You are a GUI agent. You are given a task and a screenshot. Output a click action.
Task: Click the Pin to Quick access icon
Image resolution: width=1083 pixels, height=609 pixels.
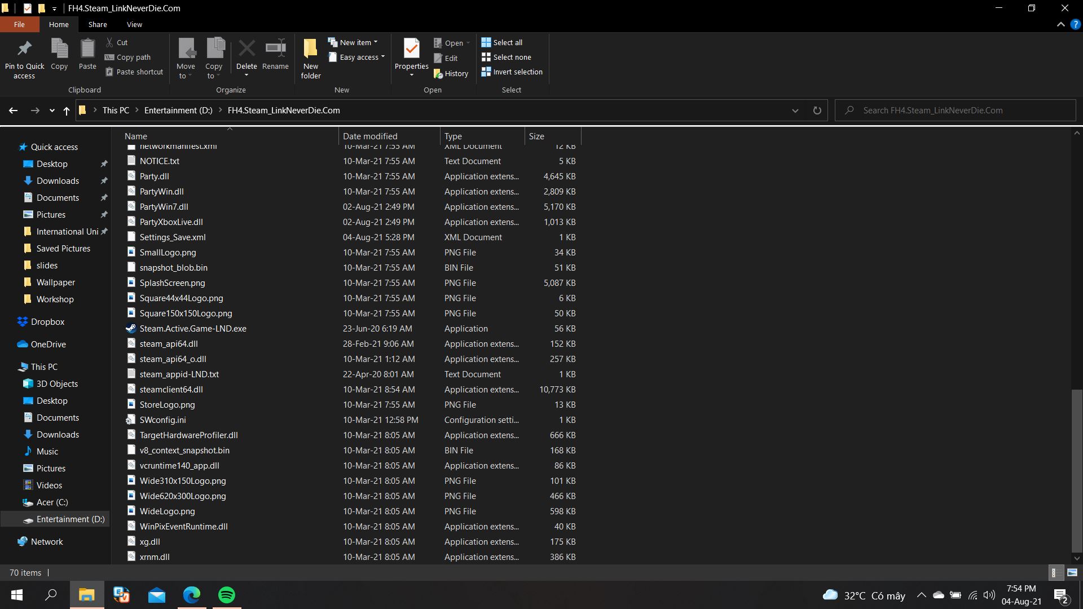click(24, 49)
